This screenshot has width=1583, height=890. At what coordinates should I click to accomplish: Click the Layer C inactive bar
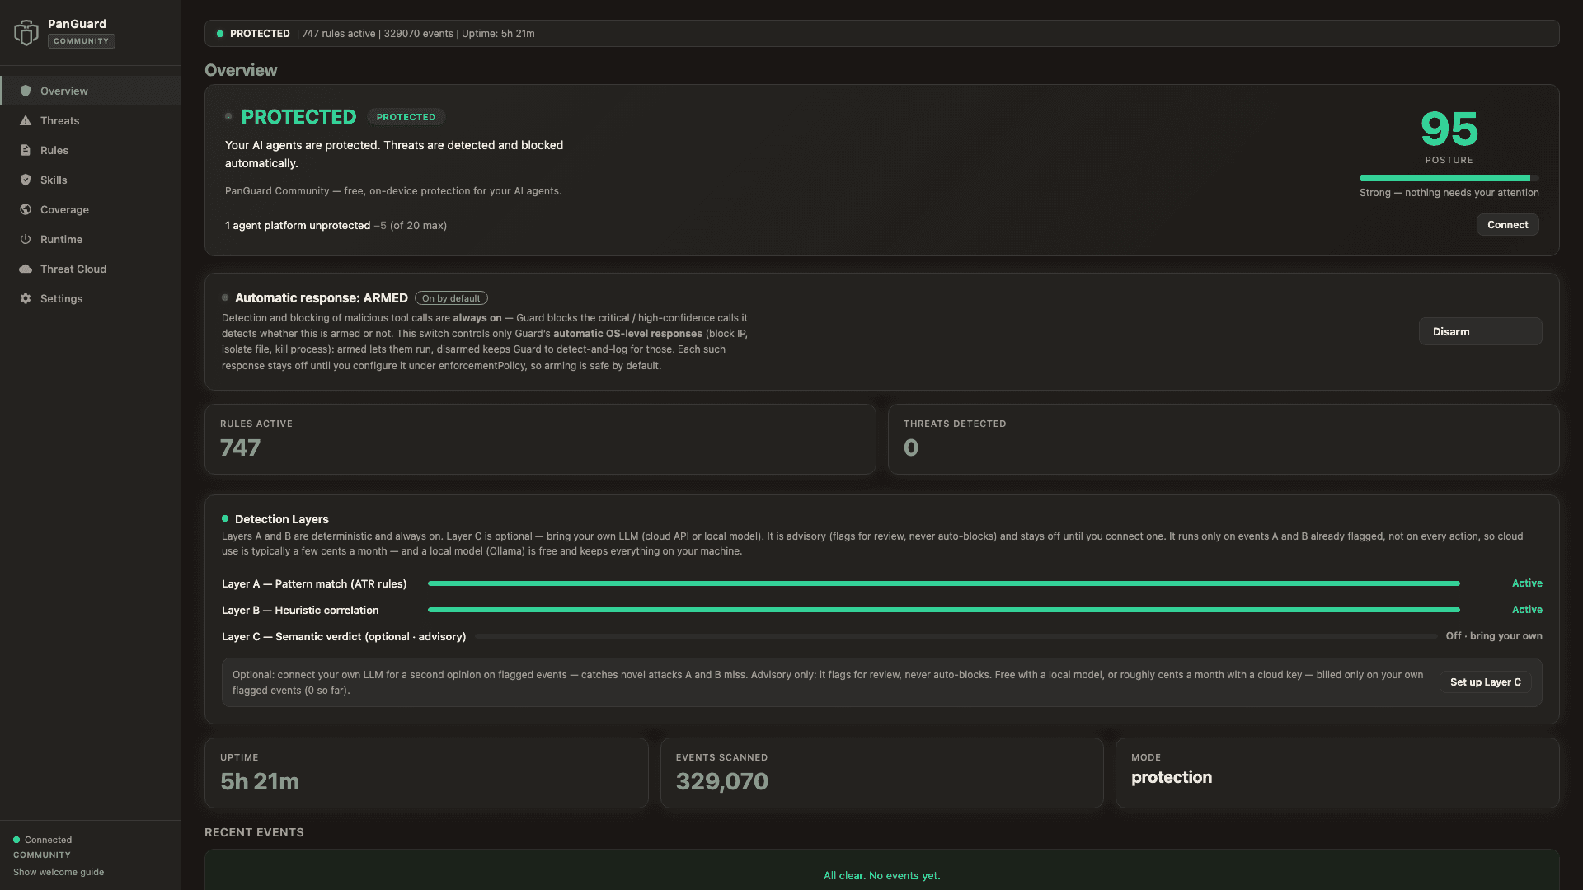pyautogui.click(x=956, y=636)
